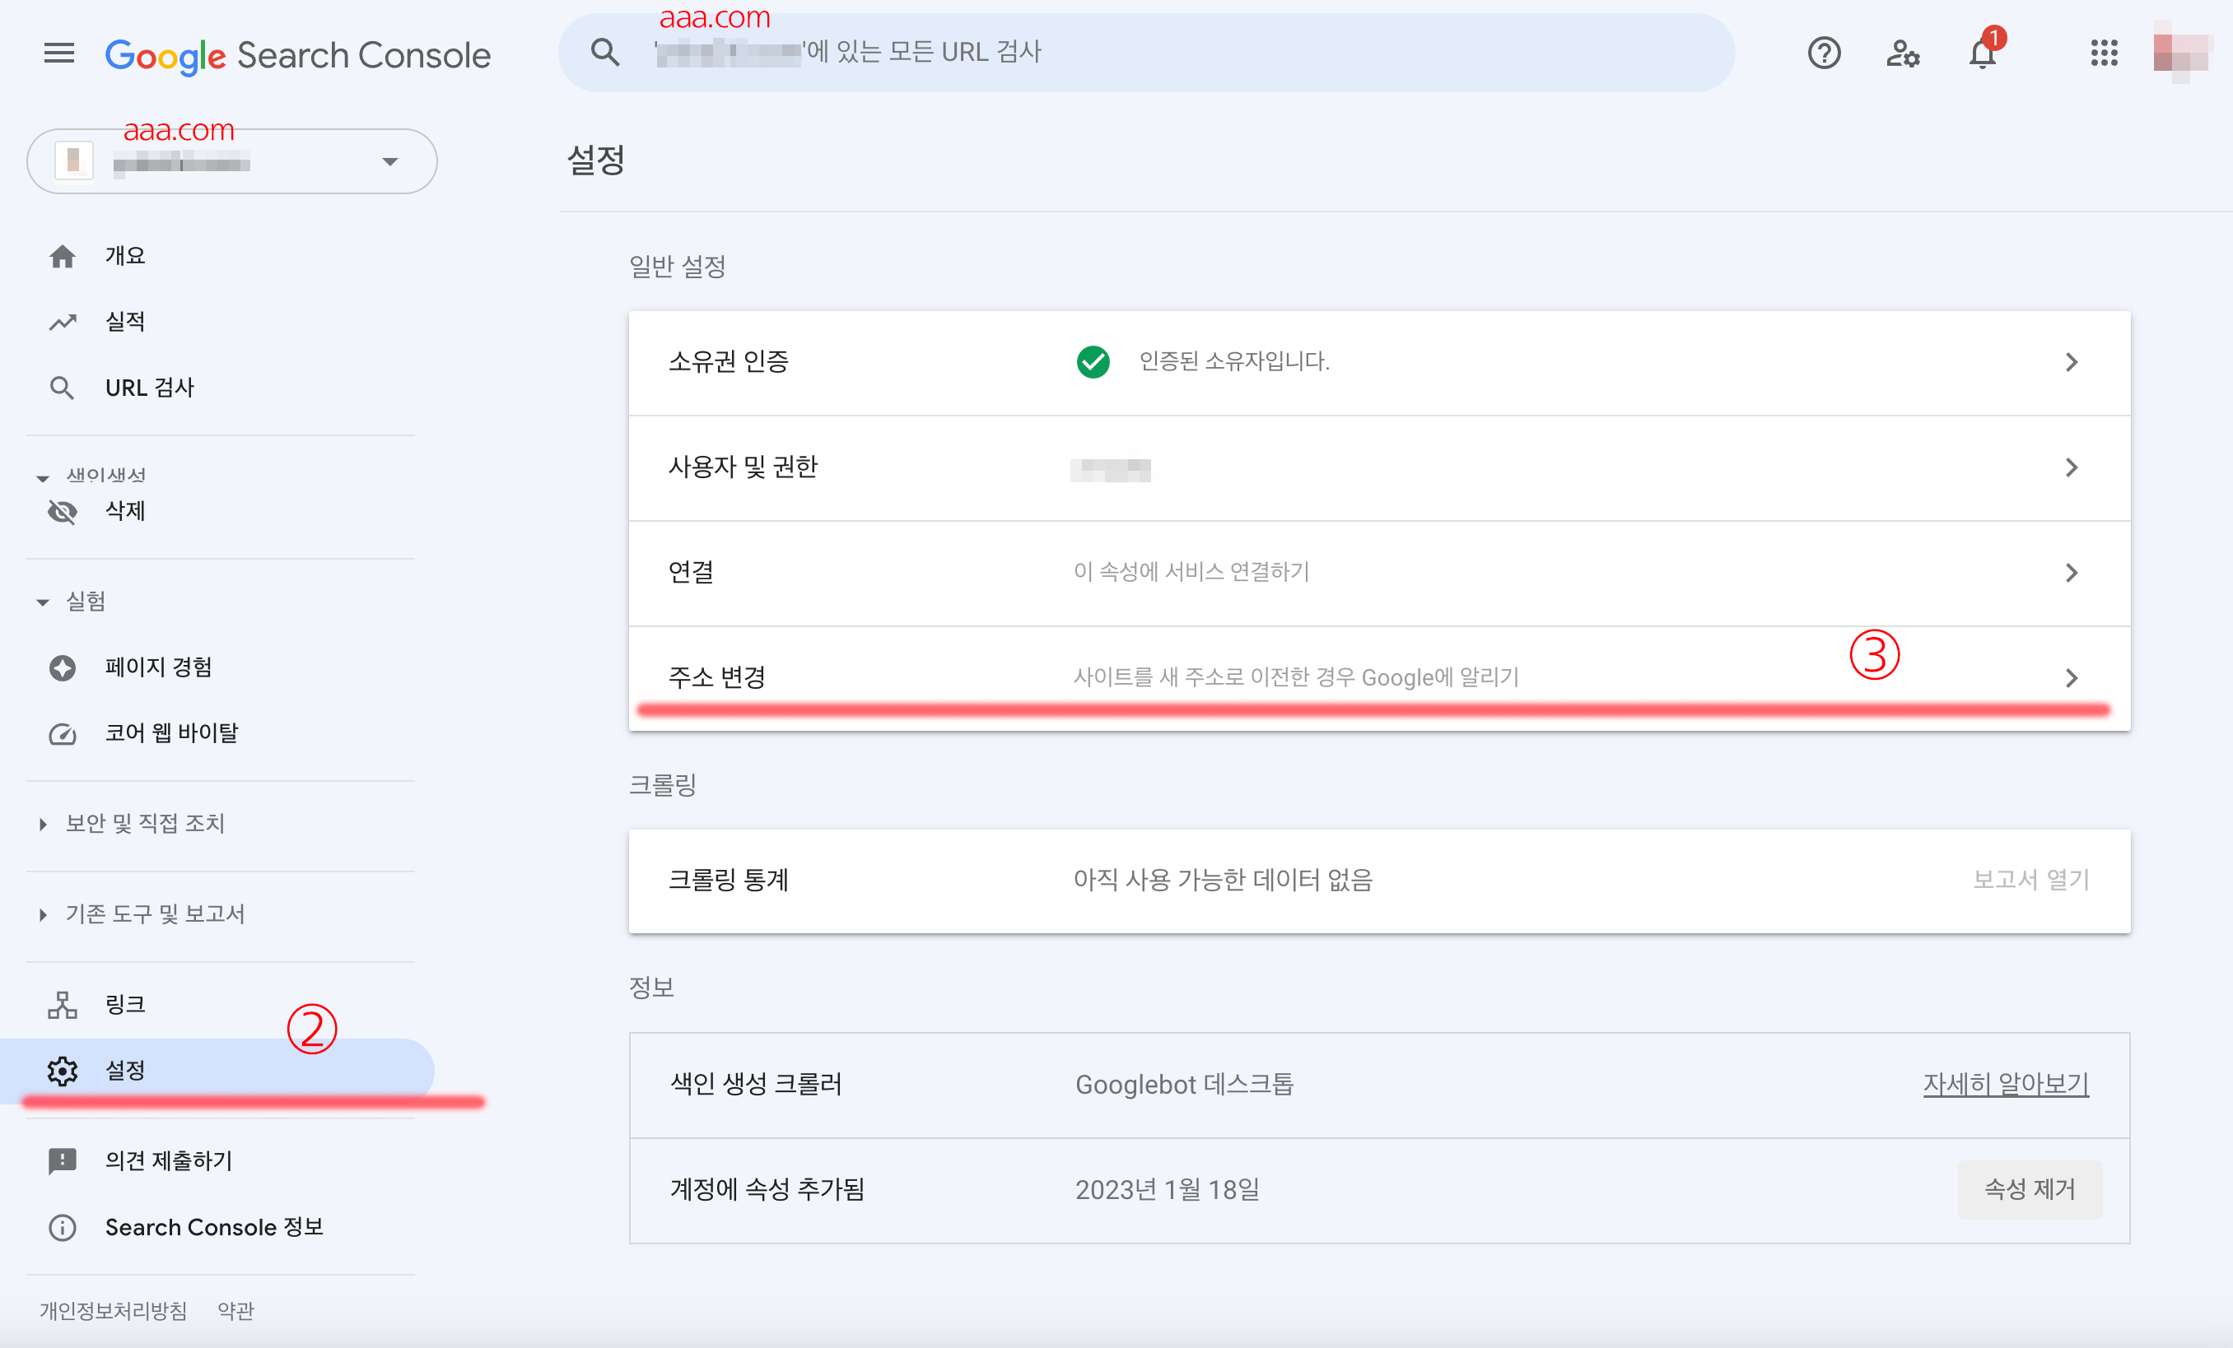Open 주소 변경 settings row
The width and height of the screenshot is (2233, 1348).
tap(1378, 677)
